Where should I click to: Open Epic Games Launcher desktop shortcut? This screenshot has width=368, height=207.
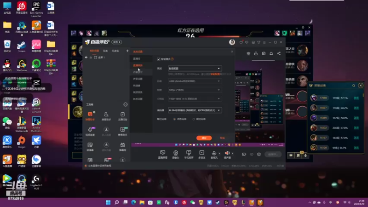[x=36, y=9]
